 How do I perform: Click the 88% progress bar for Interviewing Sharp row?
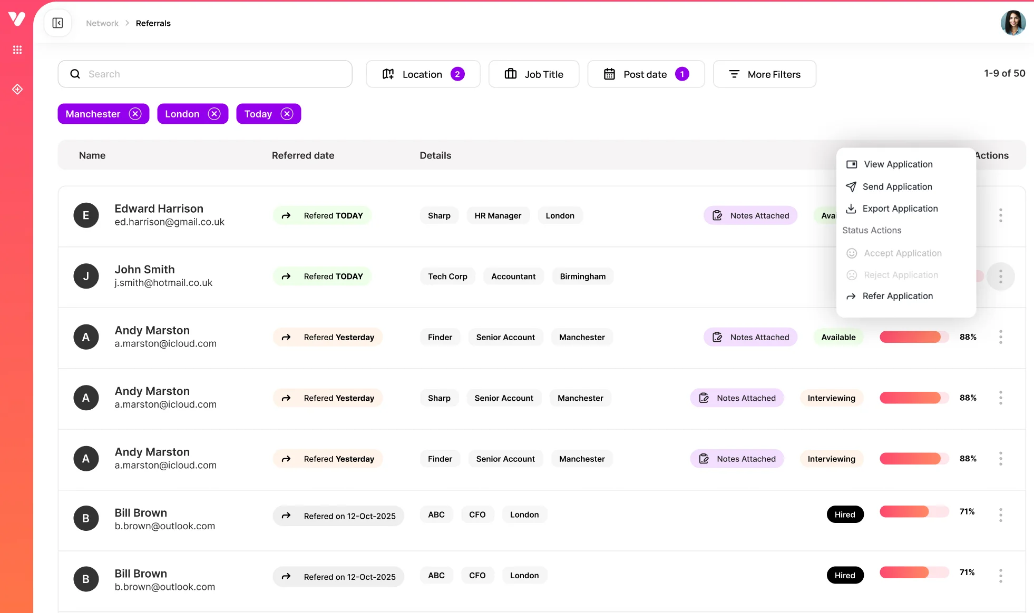[914, 398]
